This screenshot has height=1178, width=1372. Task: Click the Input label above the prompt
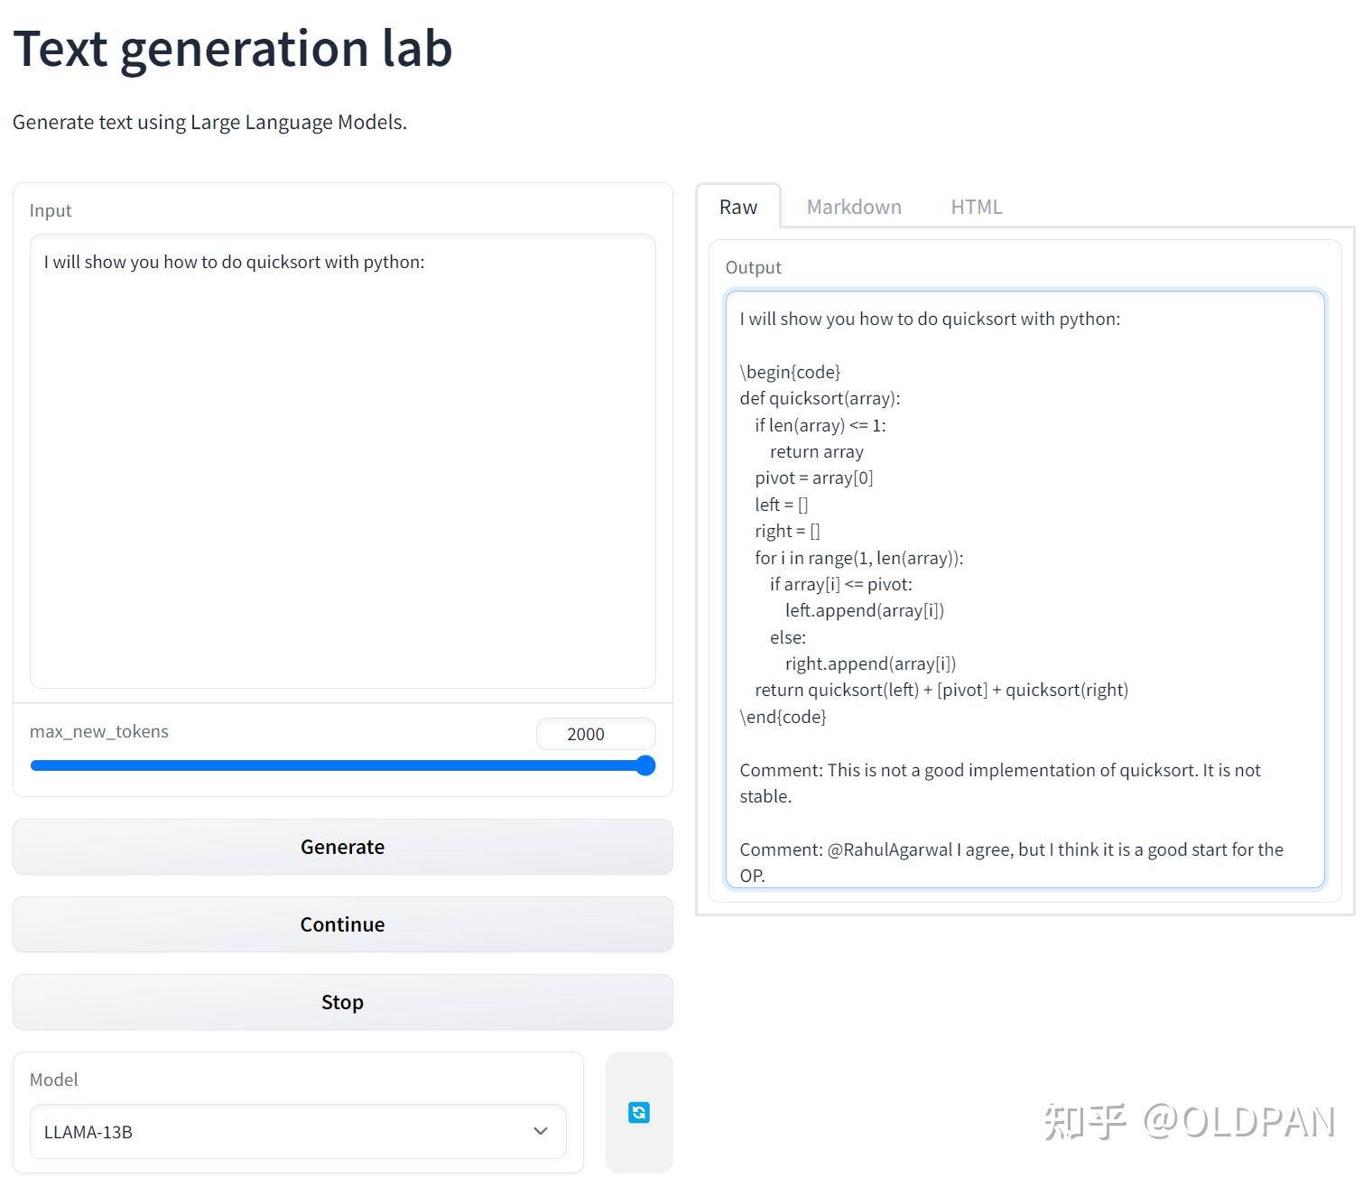click(51, 210)
